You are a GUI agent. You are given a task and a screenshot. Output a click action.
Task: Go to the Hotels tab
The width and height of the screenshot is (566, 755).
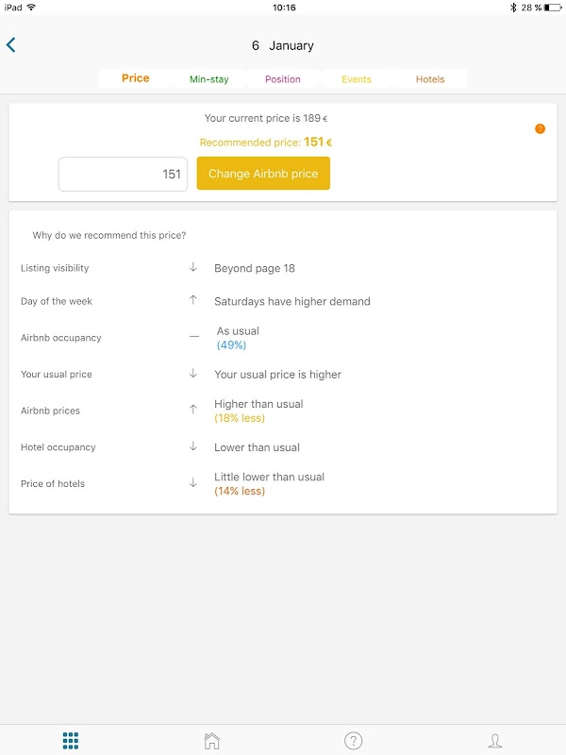tap(430, 79)
